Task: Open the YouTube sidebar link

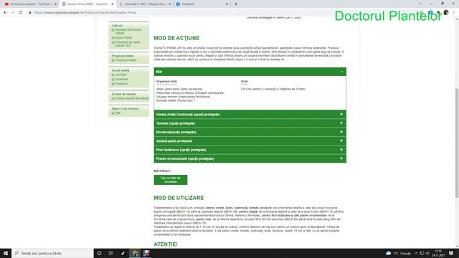Action: tap(121, 75)
